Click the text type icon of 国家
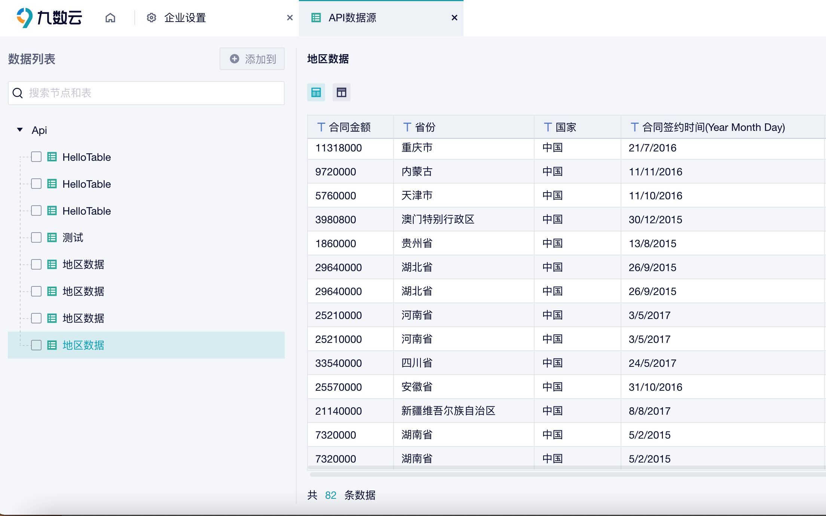The height and width of the screenshot is (516, 826). 548,127
